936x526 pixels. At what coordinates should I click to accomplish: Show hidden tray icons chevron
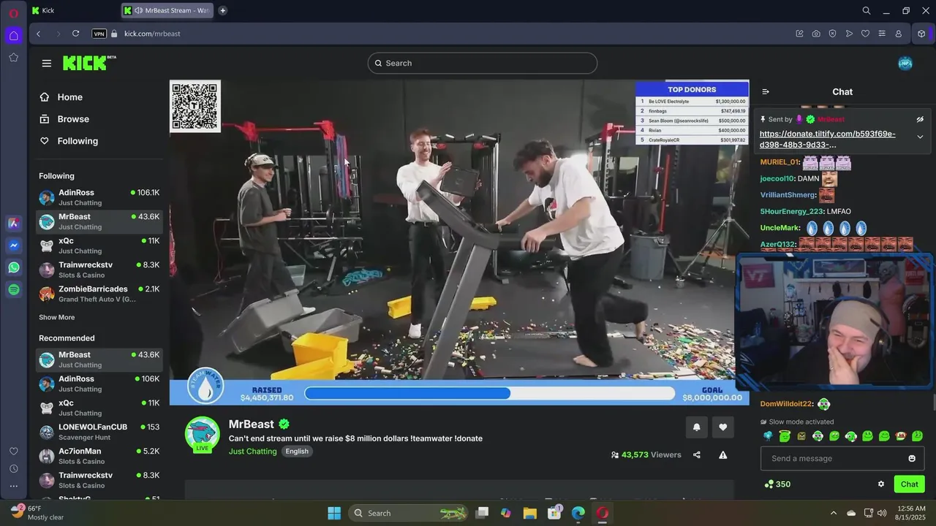click(x=833, y=513)
